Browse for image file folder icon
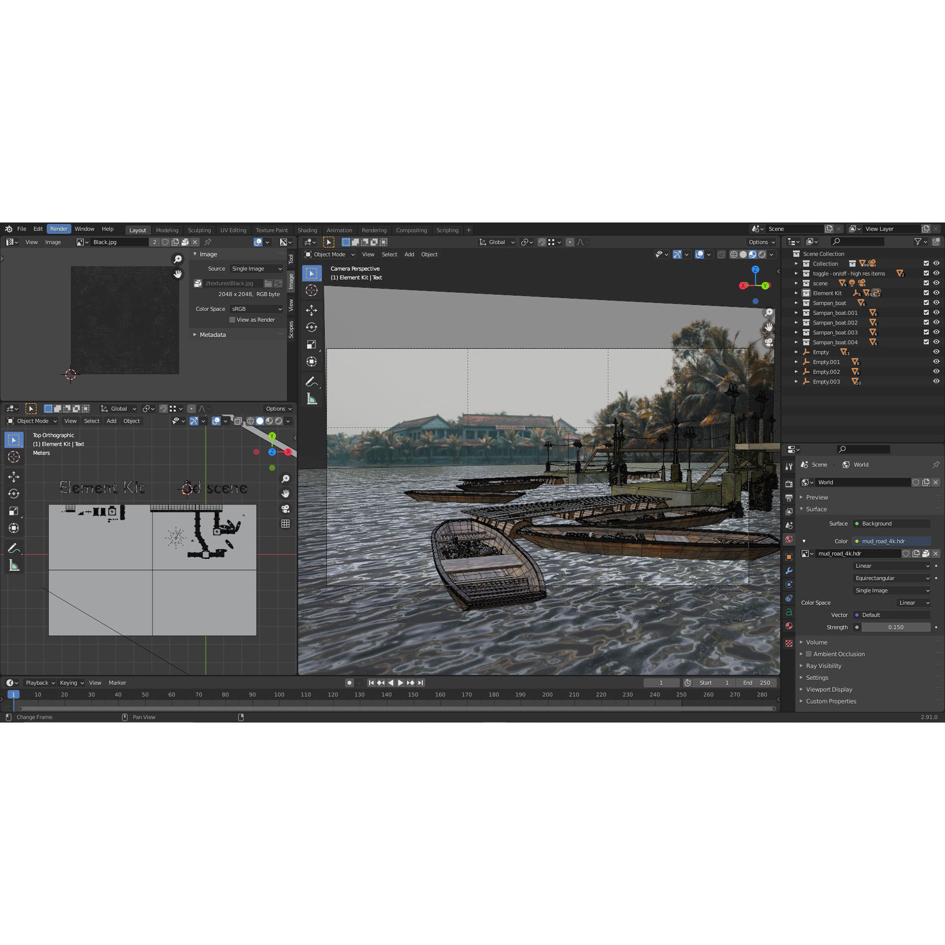 tap(268, 283)
